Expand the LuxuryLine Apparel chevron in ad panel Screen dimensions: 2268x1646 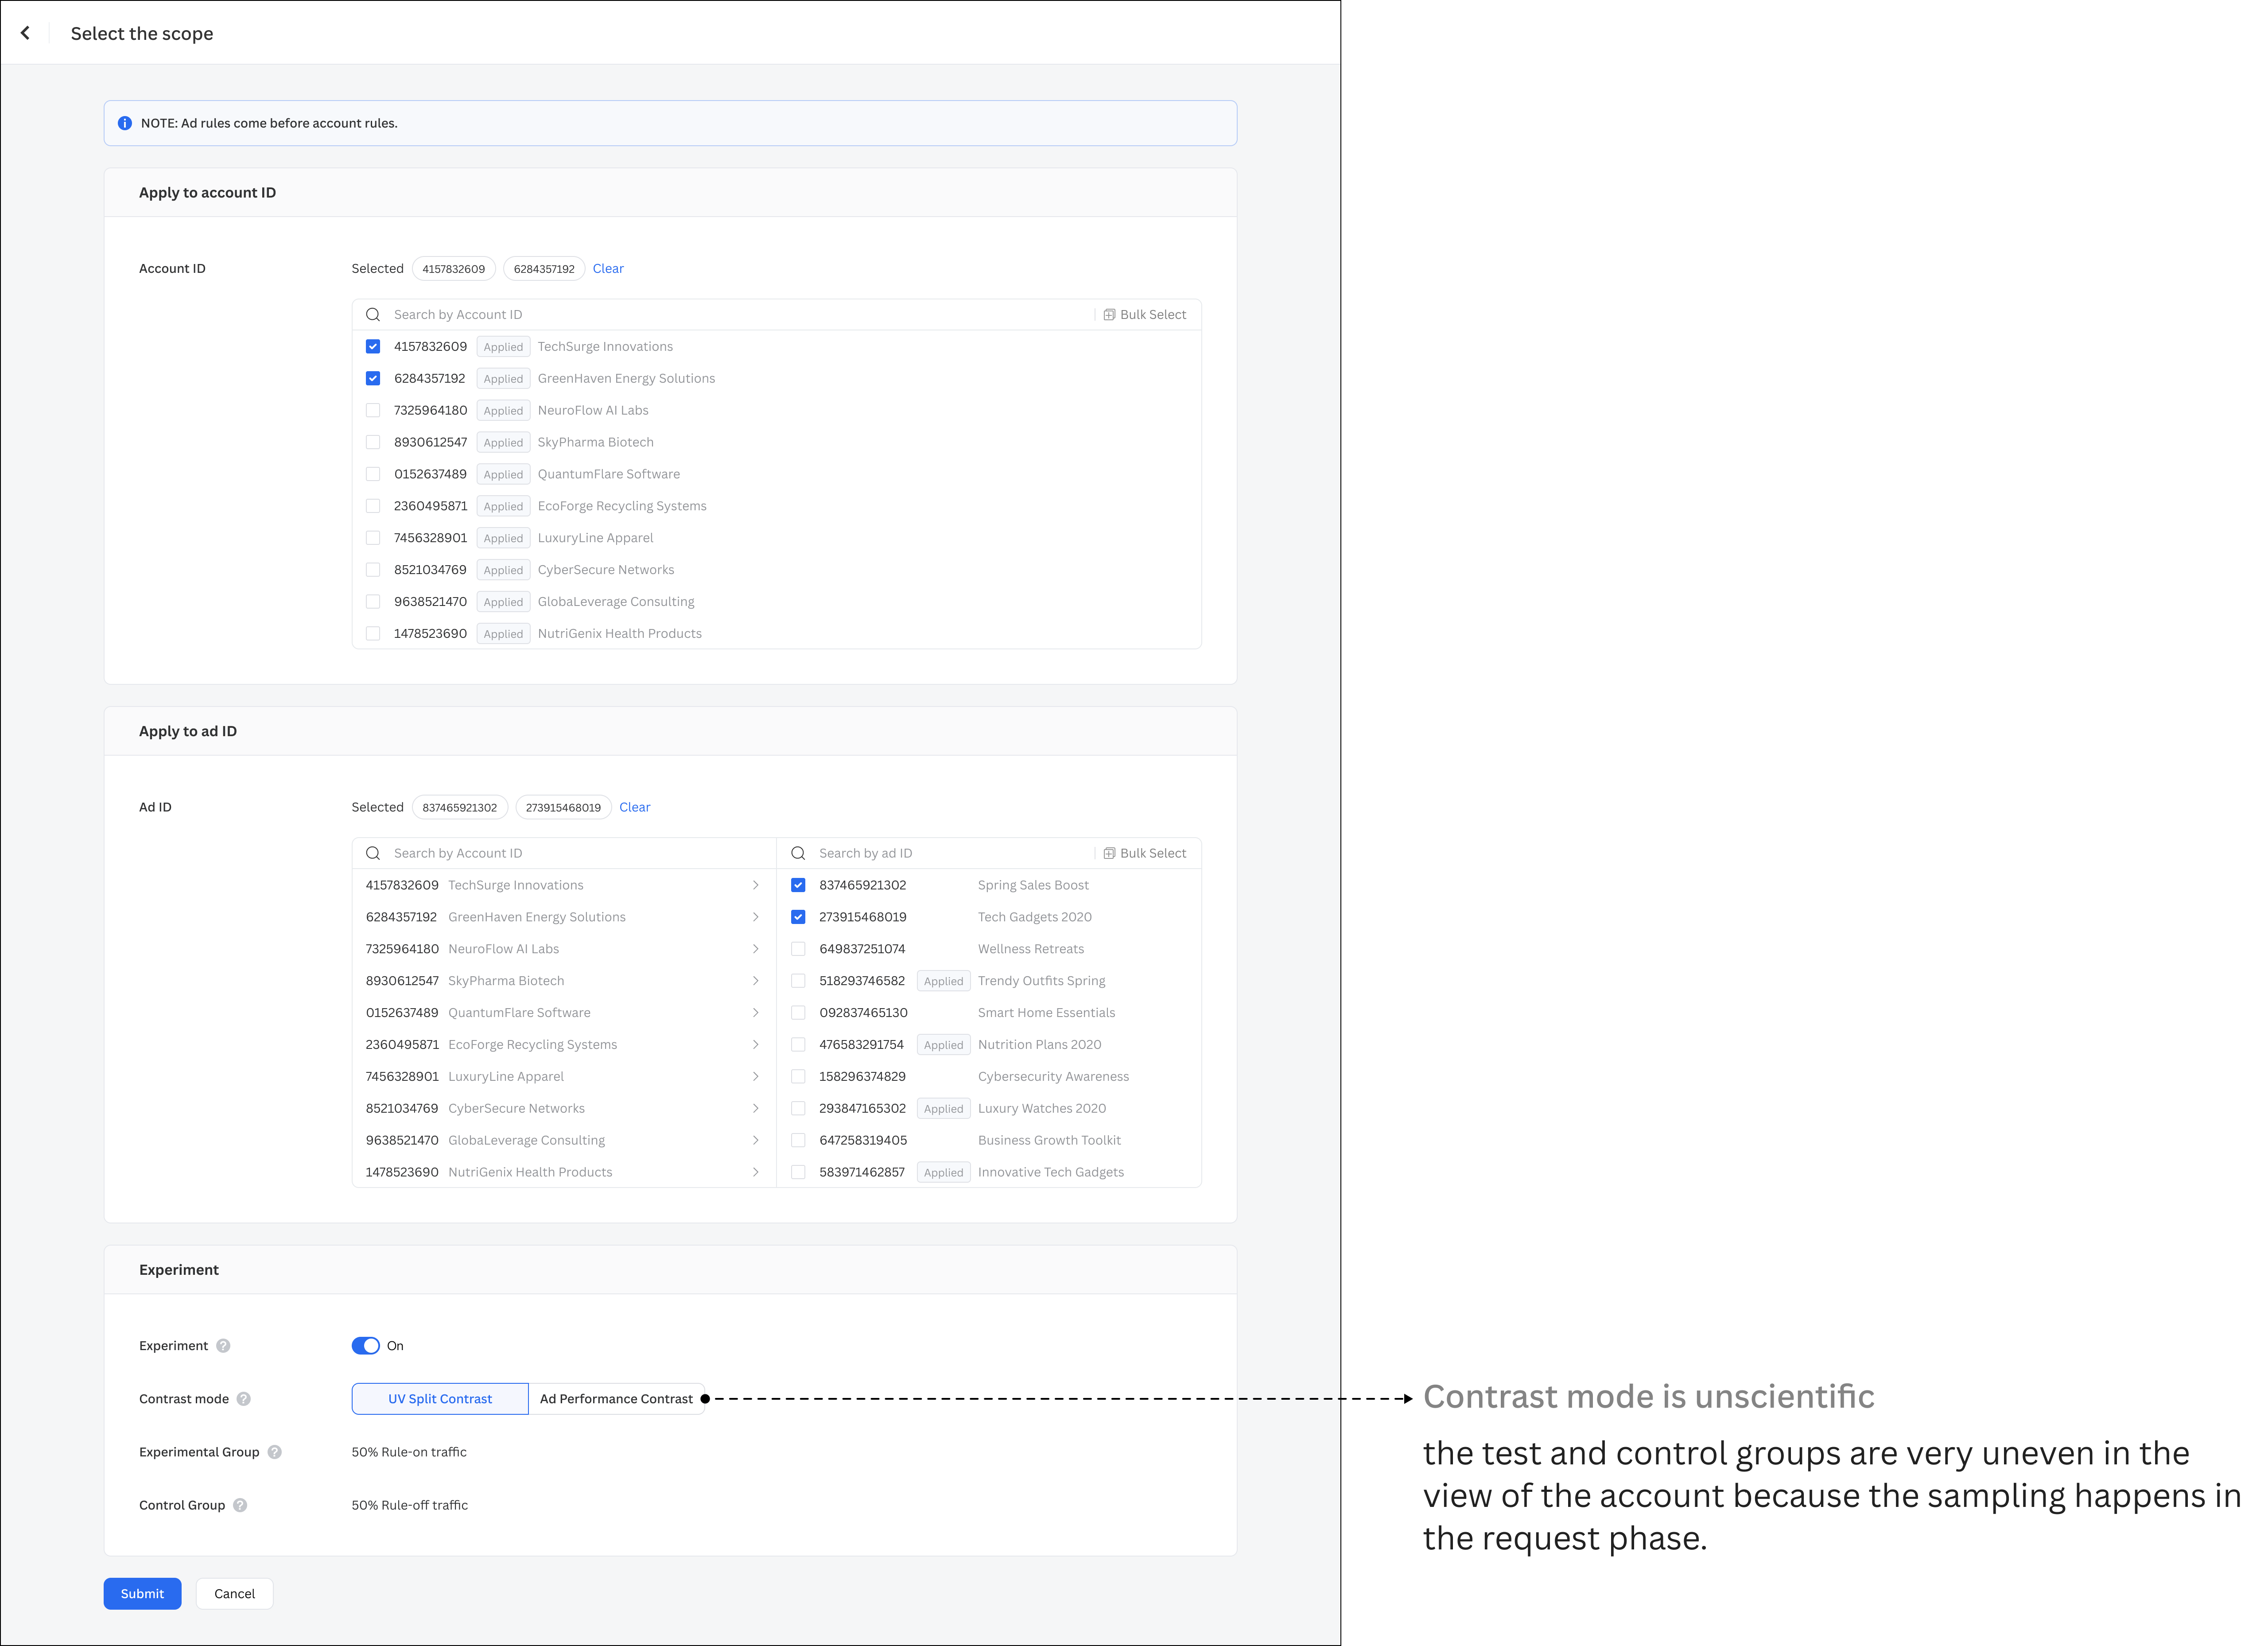pos(756,1076)
